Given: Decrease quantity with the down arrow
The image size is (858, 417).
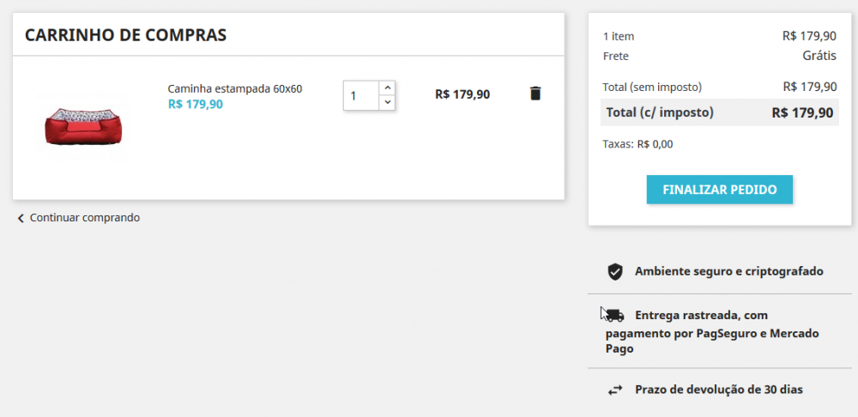Looking at the screenshot, I should point(387,102).
